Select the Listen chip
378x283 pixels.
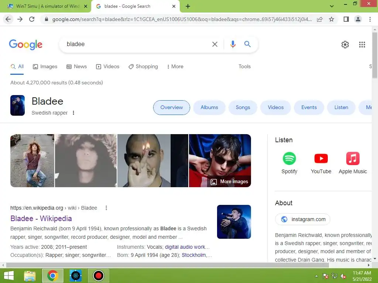(341, 108)
